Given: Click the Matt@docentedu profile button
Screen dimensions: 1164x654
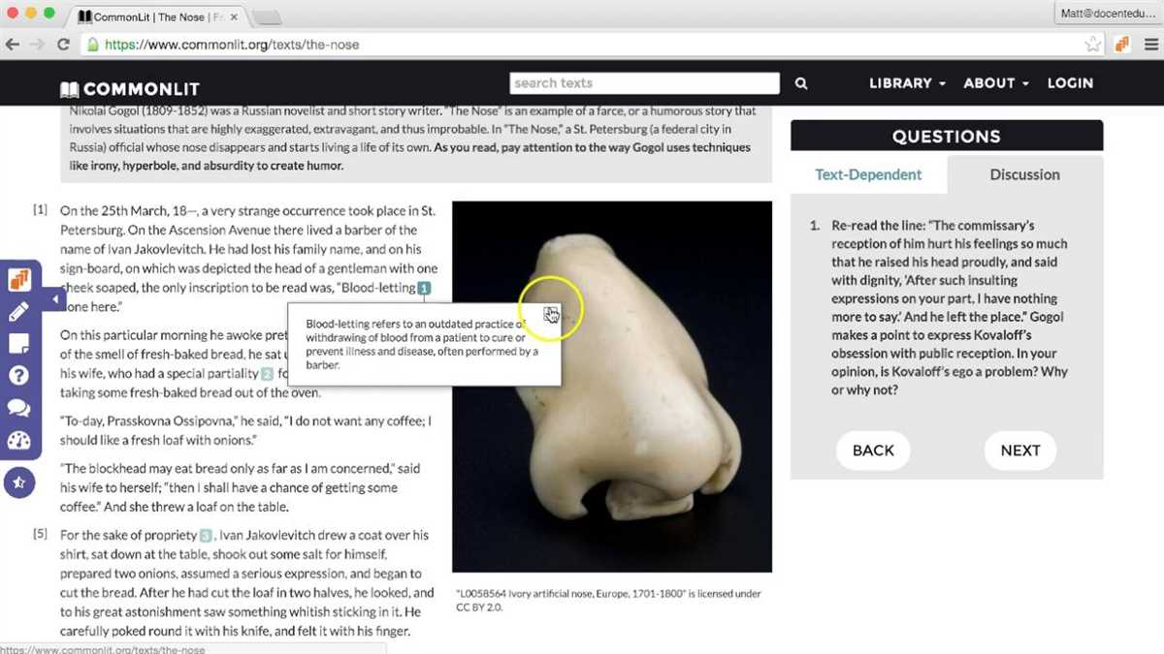Looking at the screenshot, I should point(1106,13).
